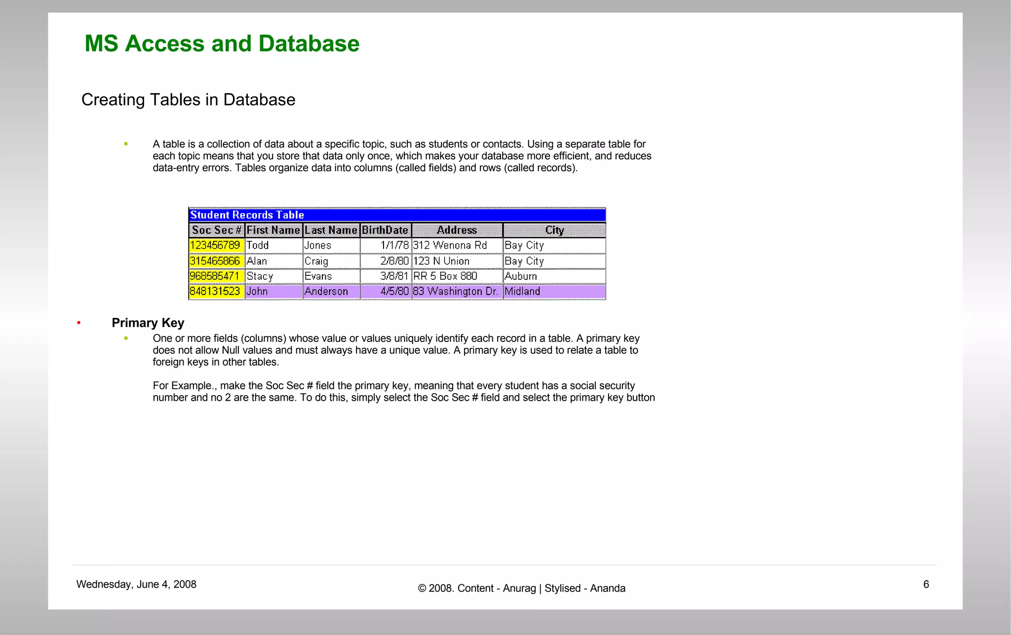Click the 'City' column header
This screenshot has height=635, width=1011.
click(x=554, y=230)
